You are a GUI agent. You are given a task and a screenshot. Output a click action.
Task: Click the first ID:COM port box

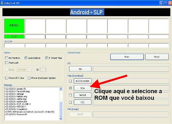click(x=14, y=45)
